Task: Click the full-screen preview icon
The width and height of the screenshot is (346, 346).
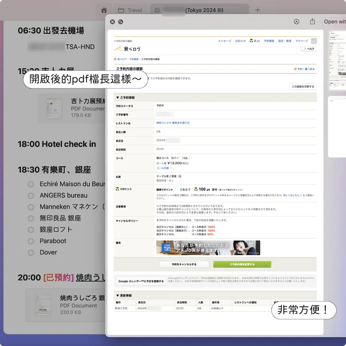Action: pyautogui.click(x=121, y=22)
